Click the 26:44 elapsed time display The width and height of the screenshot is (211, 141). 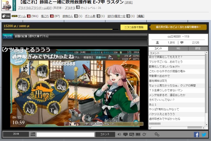click(16, 134)
